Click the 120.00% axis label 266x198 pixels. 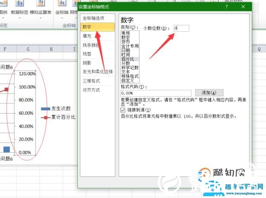27,74
